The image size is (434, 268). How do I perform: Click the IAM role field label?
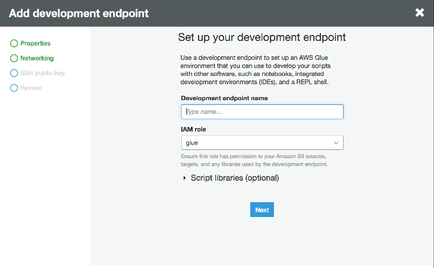click(193, 129)
